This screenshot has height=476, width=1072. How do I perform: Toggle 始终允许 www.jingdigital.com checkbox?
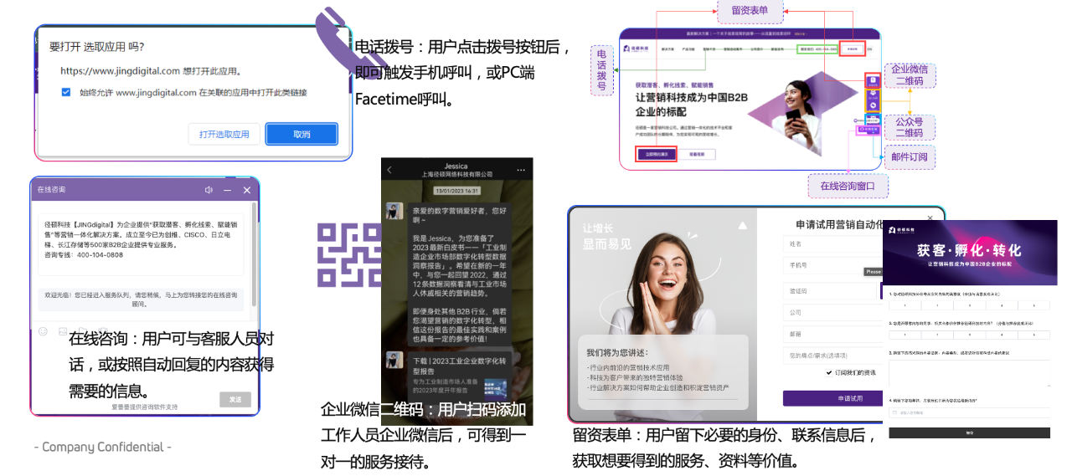point(66,92)
